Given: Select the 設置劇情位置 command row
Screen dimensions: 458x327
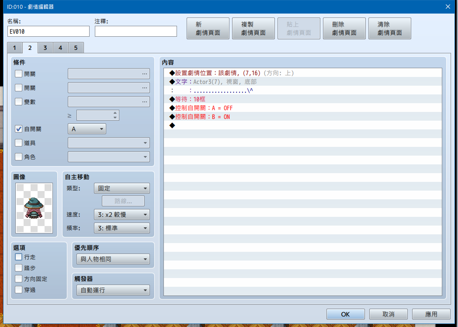Looking at the screenshot, I should [x=302, y=73].
